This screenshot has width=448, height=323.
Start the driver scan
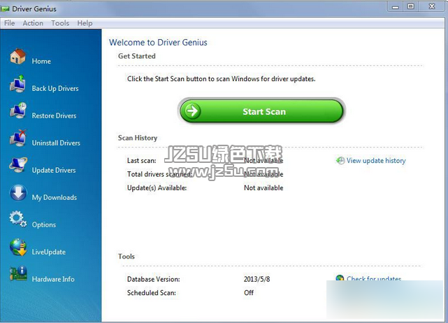click(x=261, y=111)
